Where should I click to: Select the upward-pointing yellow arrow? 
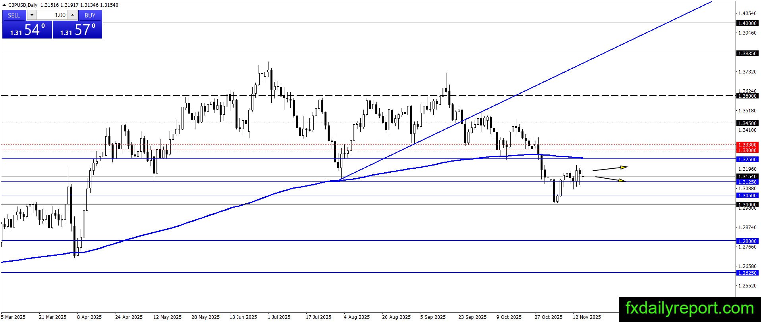610,168
